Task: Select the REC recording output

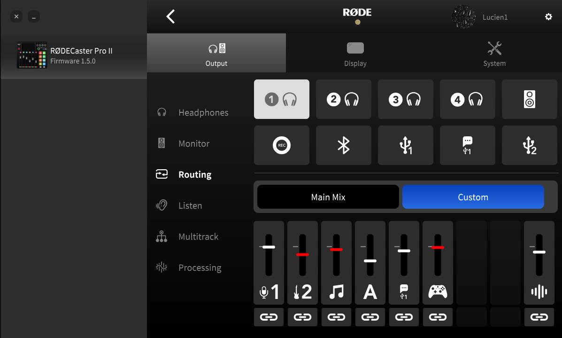Action: pyautogui.click(x=281, y=145)
